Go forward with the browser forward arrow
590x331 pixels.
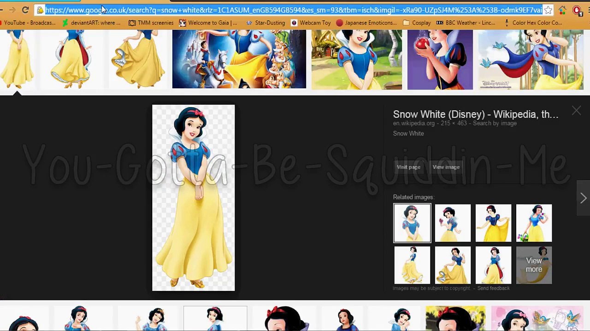click(12, 10)
